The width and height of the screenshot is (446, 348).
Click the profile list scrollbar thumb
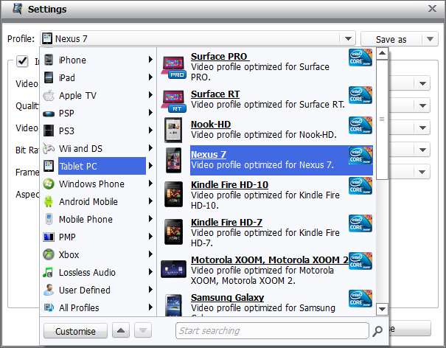(382, 119)
